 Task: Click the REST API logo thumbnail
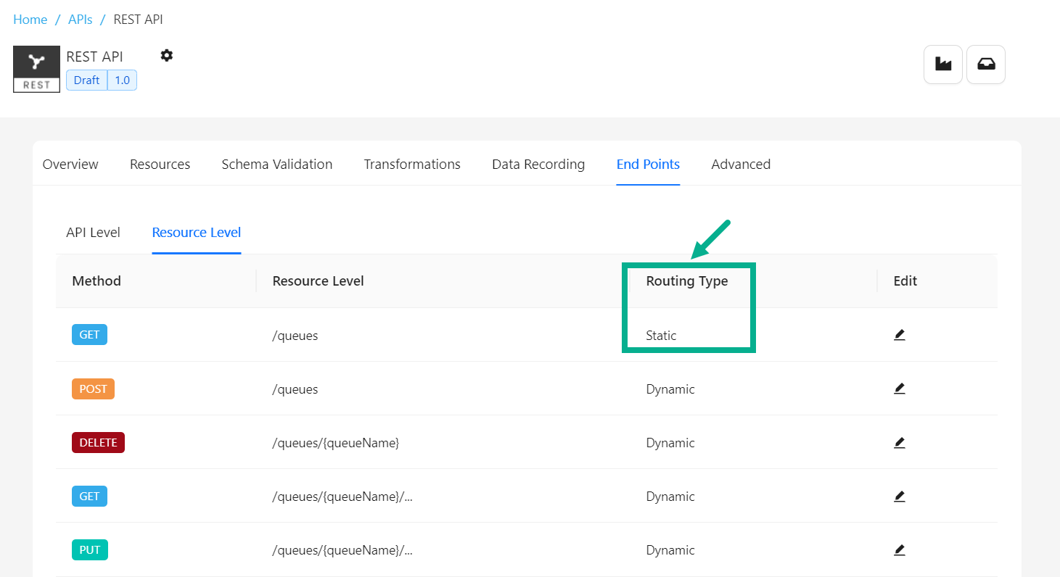click(36, 69)
